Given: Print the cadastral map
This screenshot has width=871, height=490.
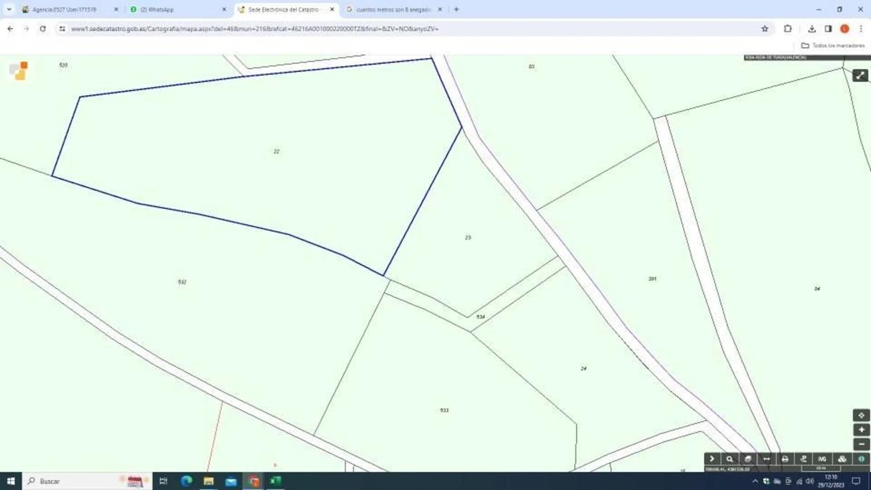Looking at the screenshot, I should (x=785, y=459).
